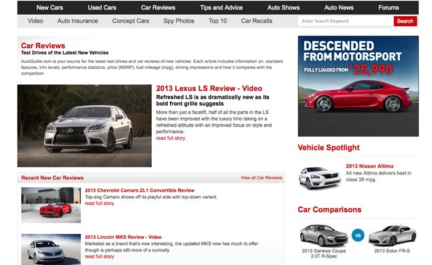Click the Descended From Motorsport ad banner

click(358, 86)
